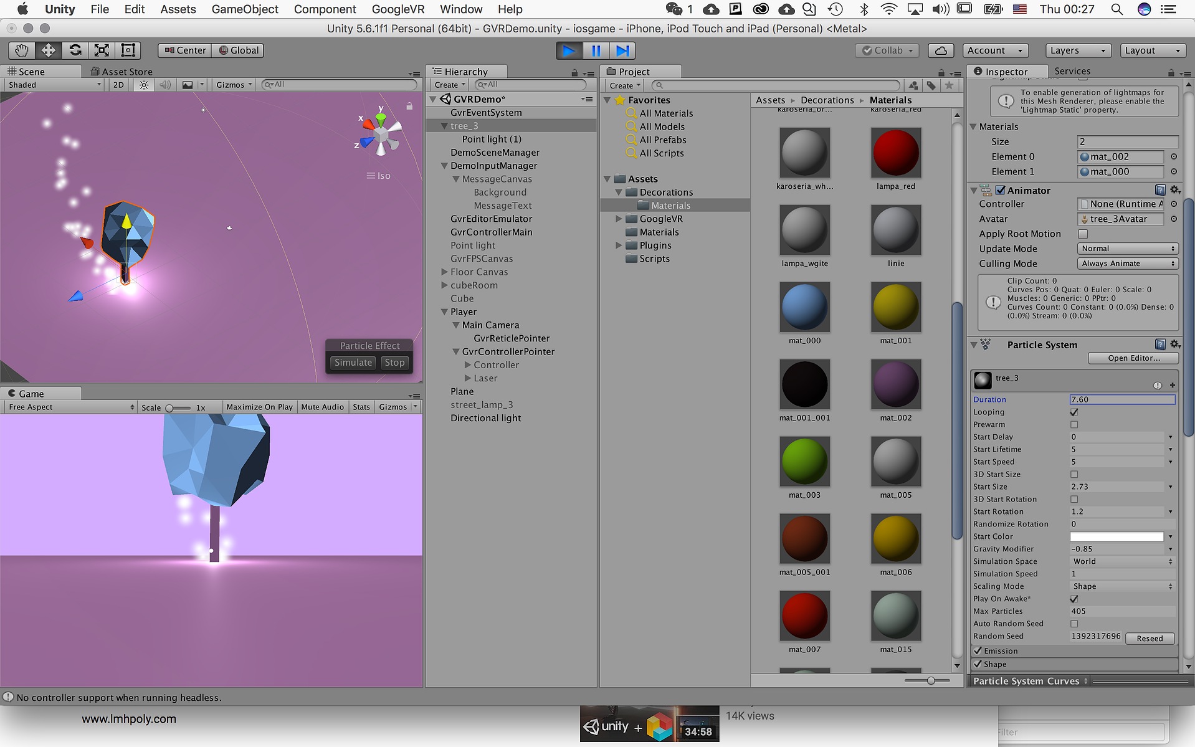Open Particle System help book icon
Viewport: 1195px width, 747px height.
[1160, 345]
